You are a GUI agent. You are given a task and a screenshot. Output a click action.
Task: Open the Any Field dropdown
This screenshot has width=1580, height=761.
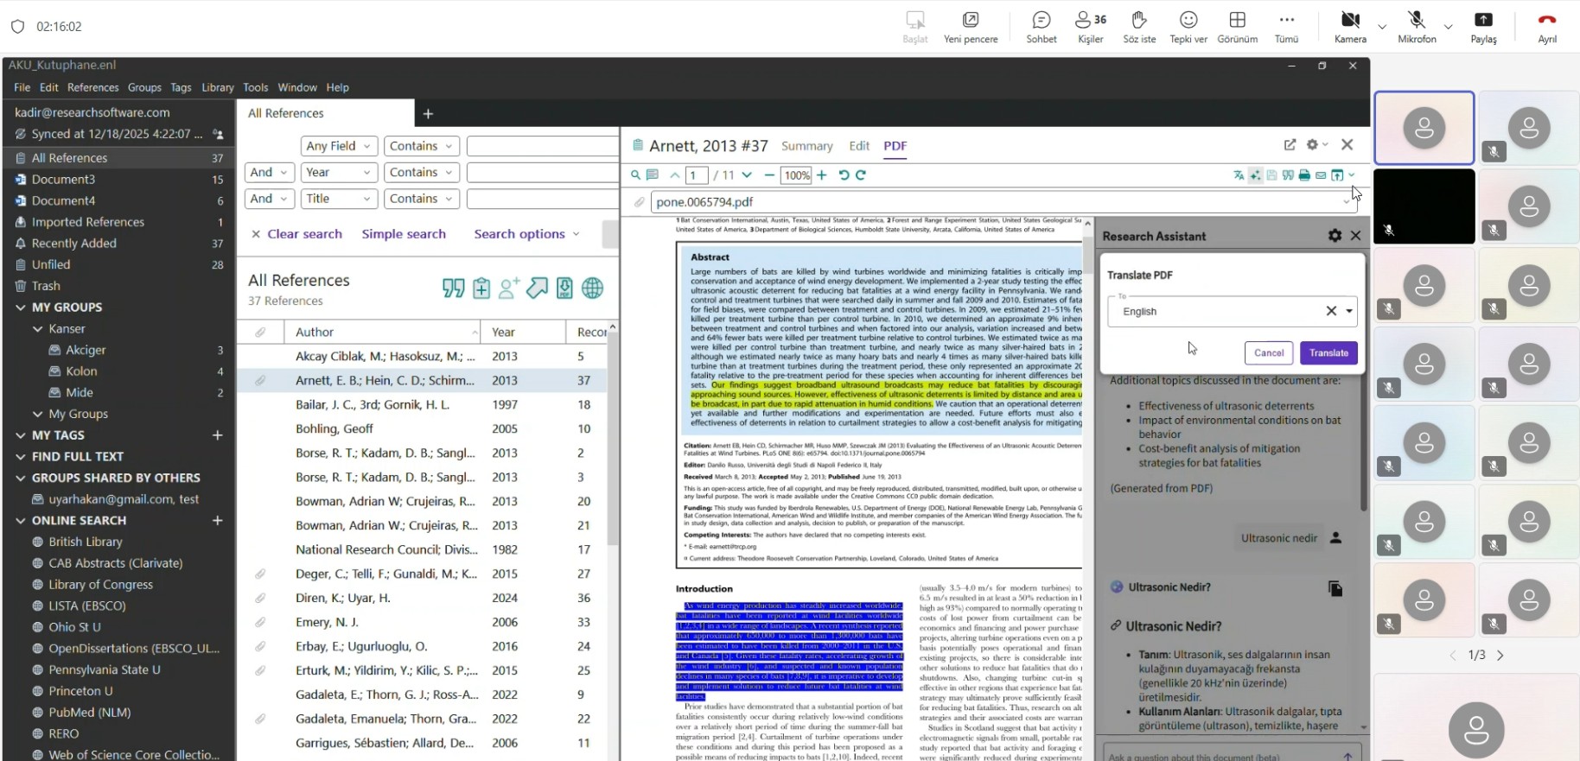click(338, 146)
